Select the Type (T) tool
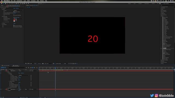Screen dimensions: 175x98 click(18, 4)
